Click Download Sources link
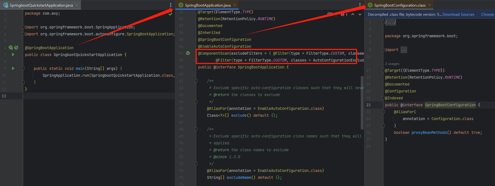 tap(458, 14)
